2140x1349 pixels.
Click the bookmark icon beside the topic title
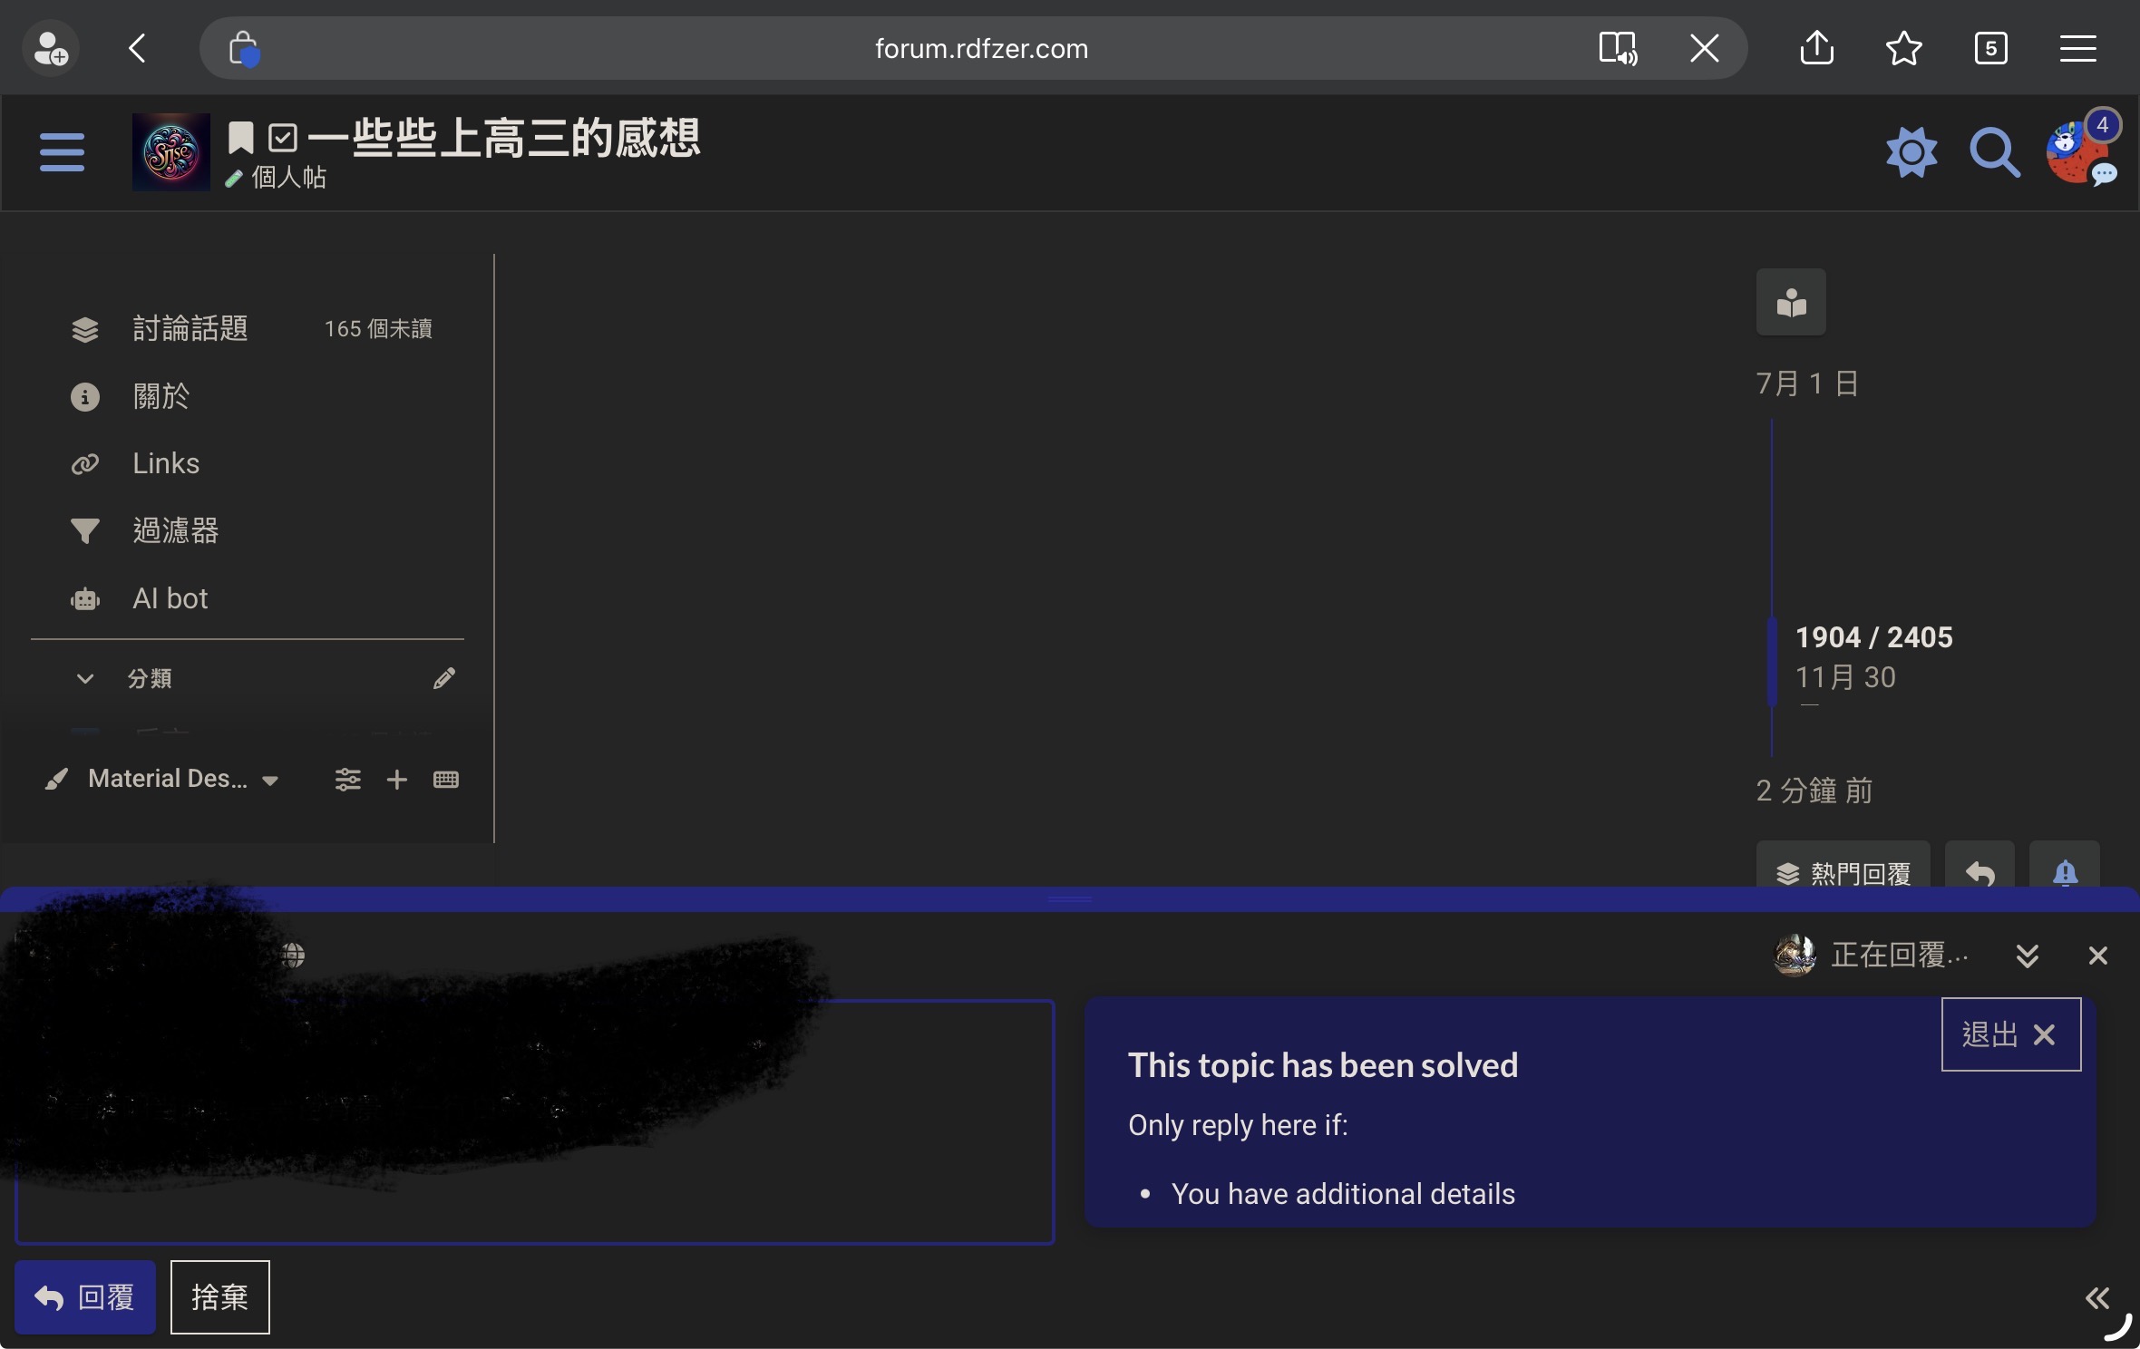click(x=241, y=138)
